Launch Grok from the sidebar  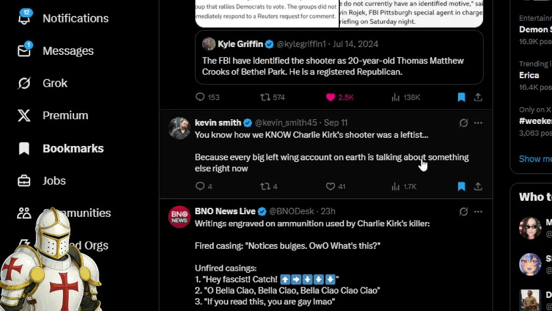pyautogui.click(x=42, y=83)
